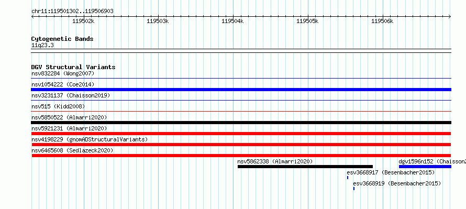
Task: Click the 119505k ruler tick label
Action: tap(307, 21)
